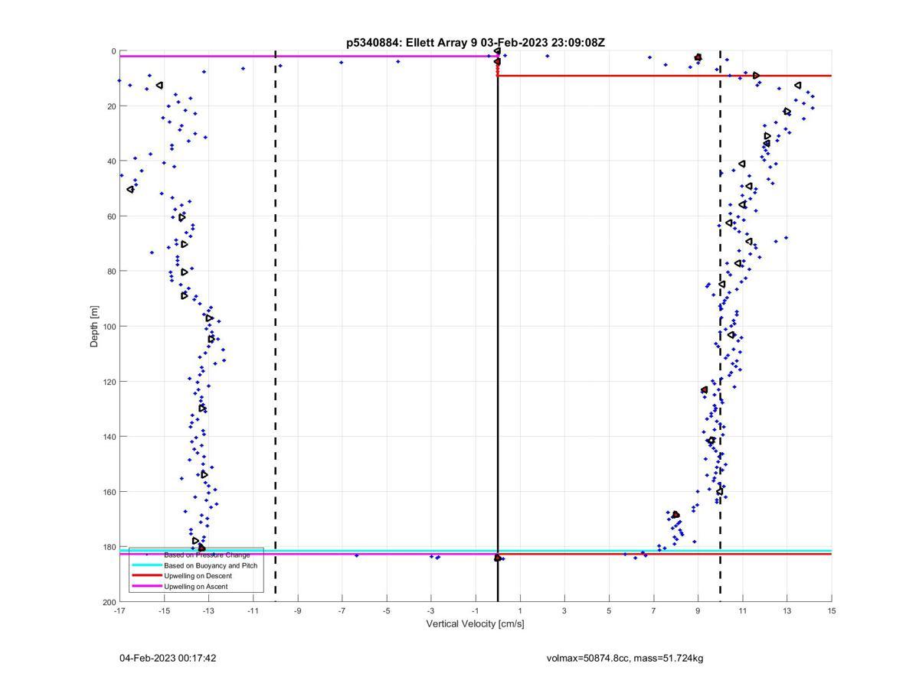Click x-axis tick label '-3'
This screenshot has width=919, height=677.
pyautogui.click(x=431, y=610)
